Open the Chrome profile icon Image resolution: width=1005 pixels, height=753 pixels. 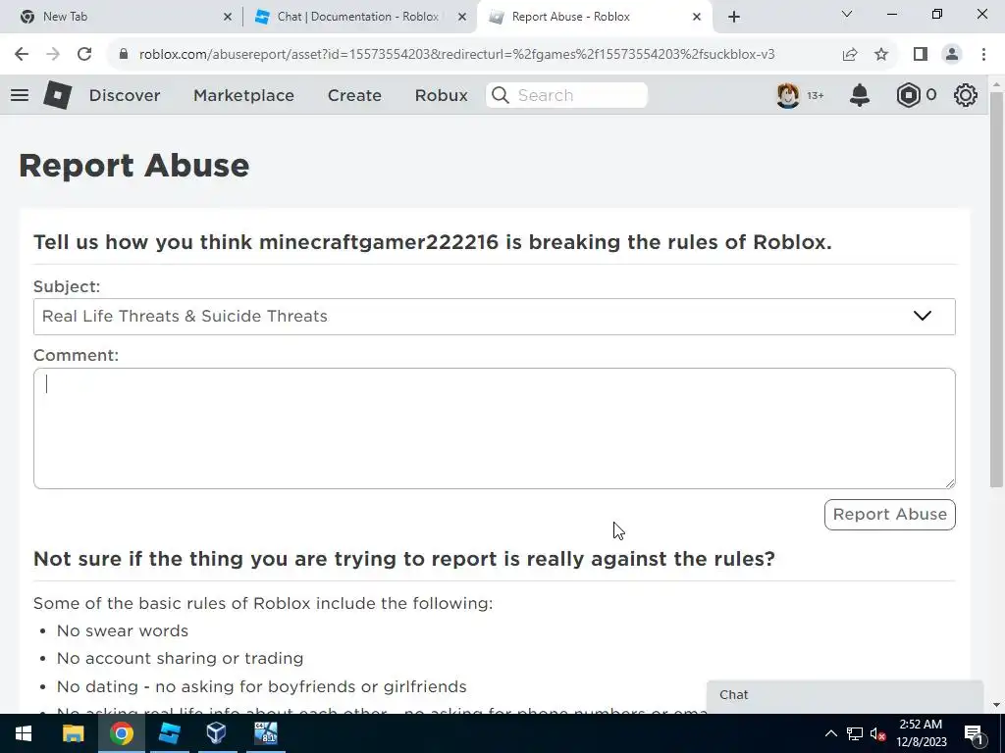point(952,55)
